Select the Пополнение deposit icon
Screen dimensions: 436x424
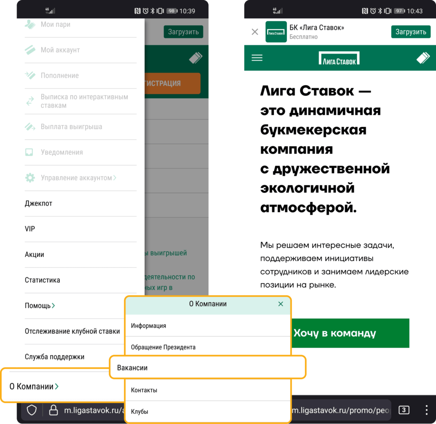coord(30,75)
